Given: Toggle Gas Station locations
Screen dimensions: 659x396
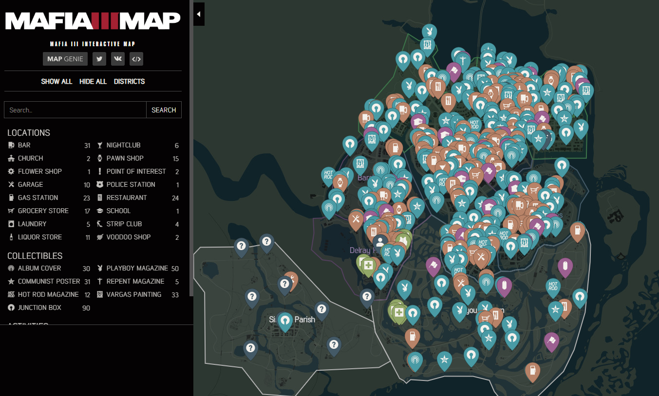Looking at the screenshot, I should (49, 198).
